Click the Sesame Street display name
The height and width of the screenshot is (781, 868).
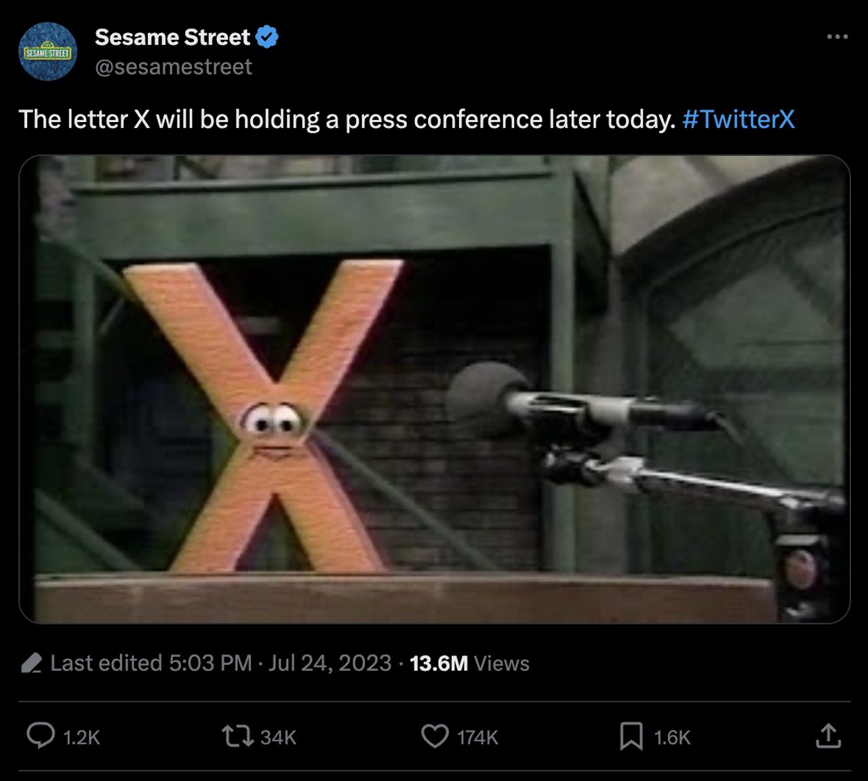pyautogui.click(x=172, y=37)
